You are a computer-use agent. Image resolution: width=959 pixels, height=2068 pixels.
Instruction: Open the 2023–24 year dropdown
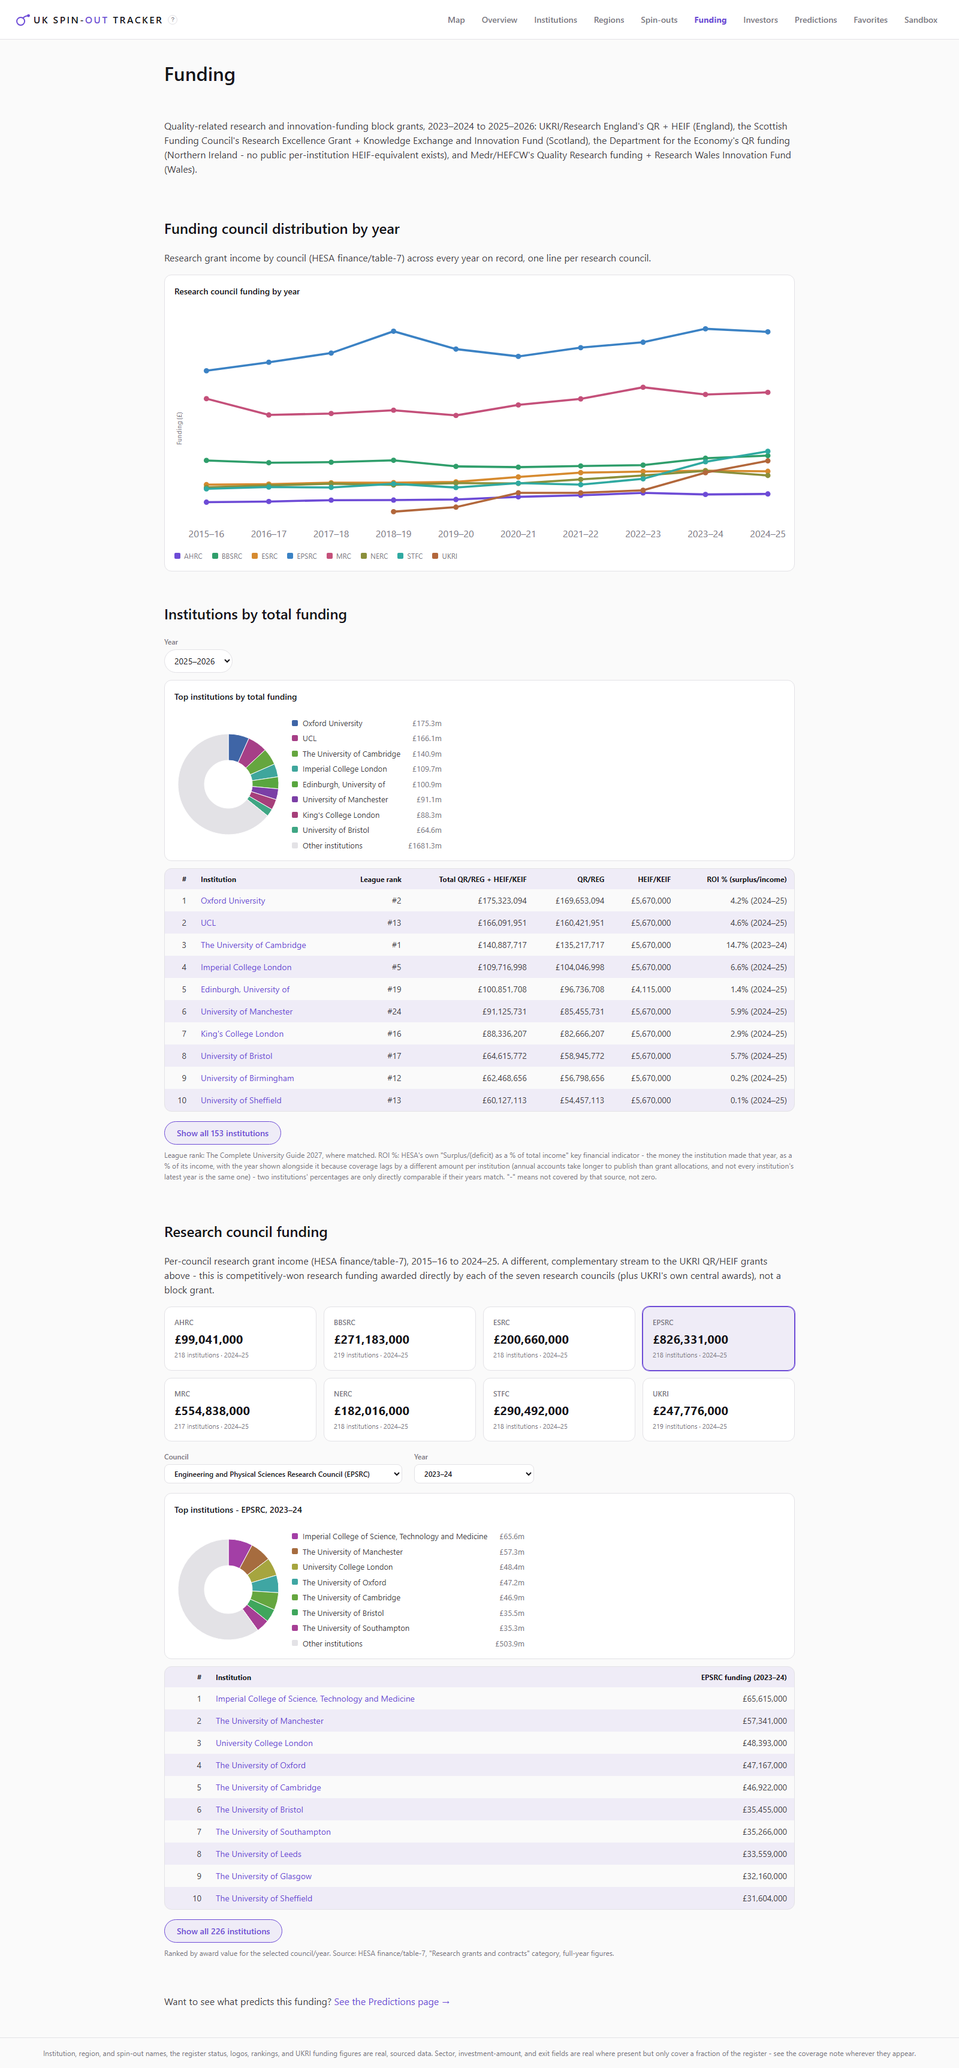tap(474, 1474)
